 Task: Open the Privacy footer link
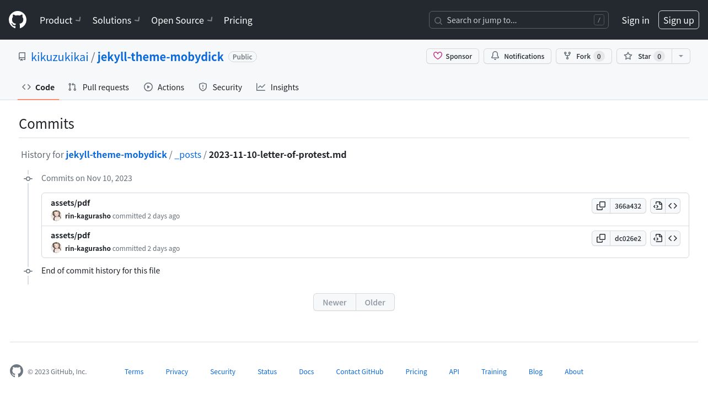coord(177,371)
